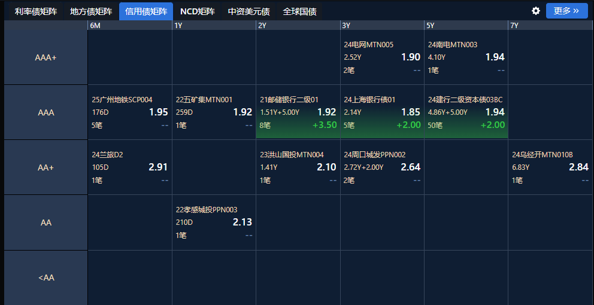The width and height of the screenshot is (594, 305).
Task: Click the AAA+ rating row header
Action: (x=46, y=57)
